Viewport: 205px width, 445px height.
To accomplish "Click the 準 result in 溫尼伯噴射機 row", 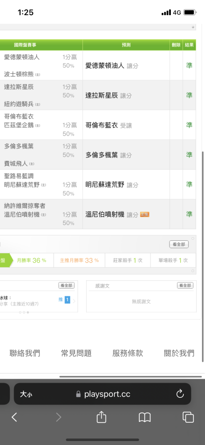I will pos(189,214).
